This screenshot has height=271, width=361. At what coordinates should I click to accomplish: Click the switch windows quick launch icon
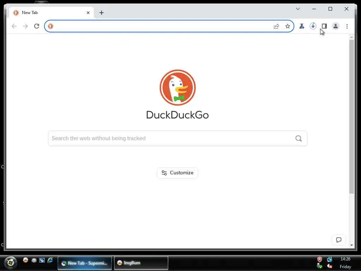click(42, 260)
